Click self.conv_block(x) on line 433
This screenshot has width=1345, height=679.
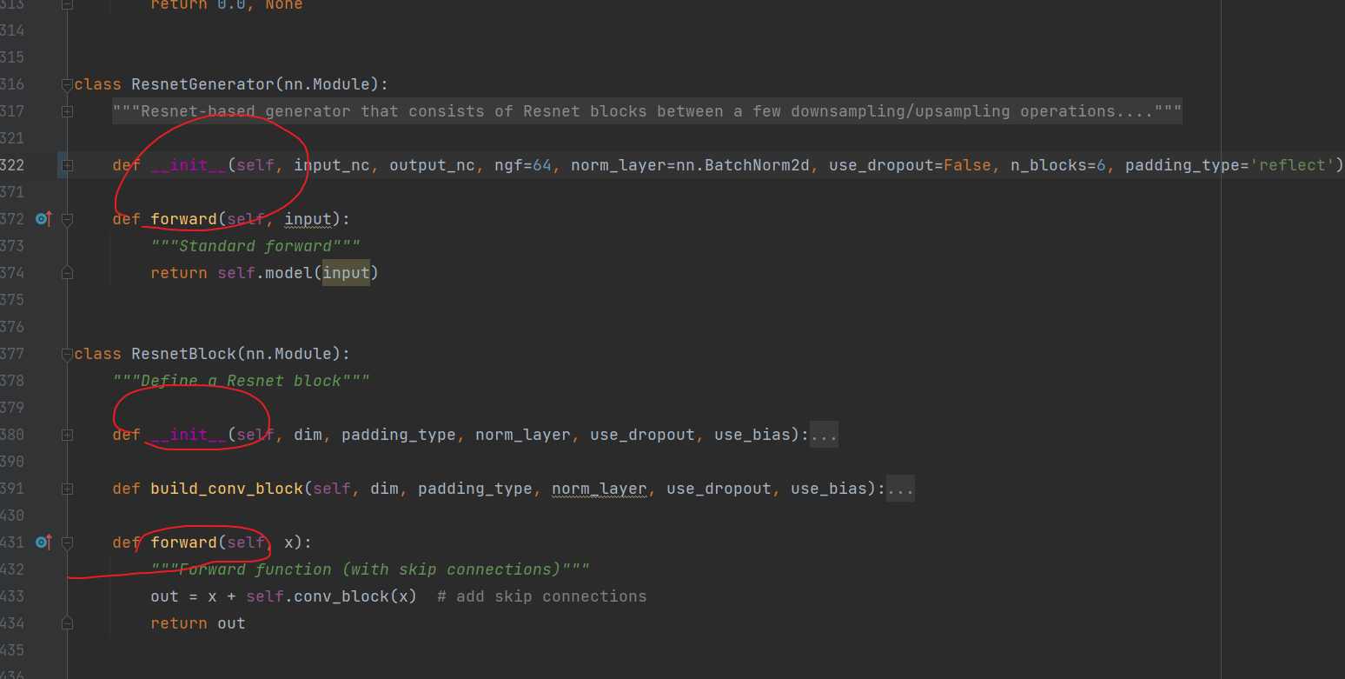click(331, 596)
